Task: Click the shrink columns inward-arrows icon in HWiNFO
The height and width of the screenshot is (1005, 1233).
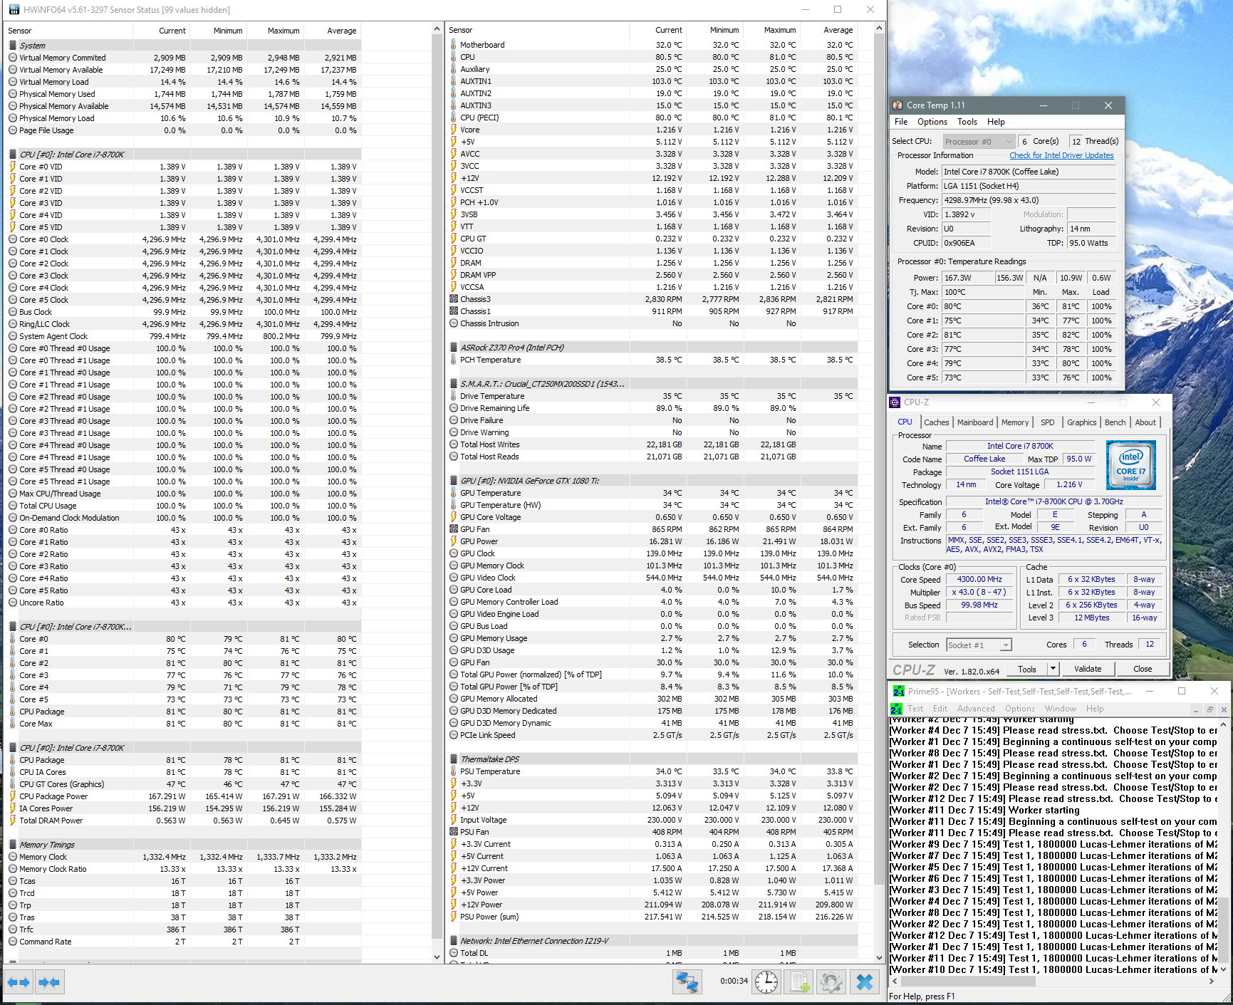Action: coord(49,982)
